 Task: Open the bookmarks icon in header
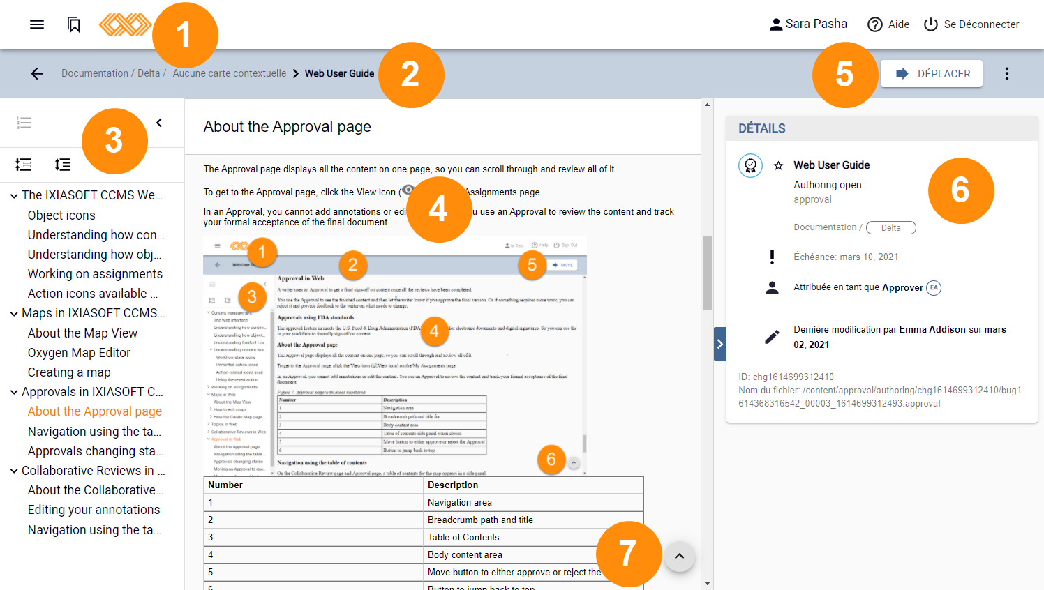pyautogui.click(x=73, y=24)
